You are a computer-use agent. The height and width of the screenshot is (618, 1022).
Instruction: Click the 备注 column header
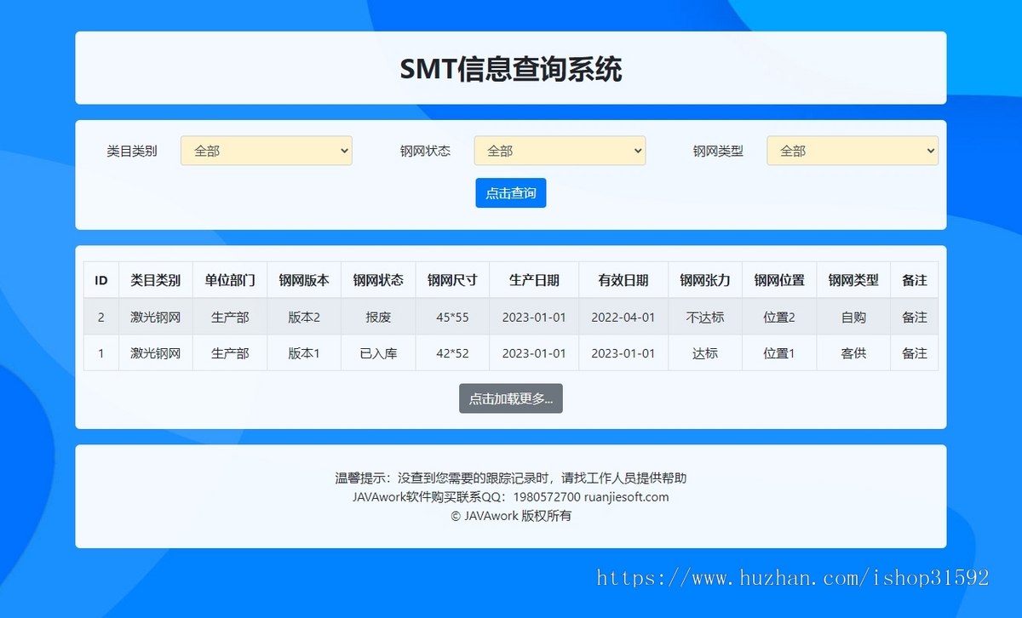tap(915, 280)
